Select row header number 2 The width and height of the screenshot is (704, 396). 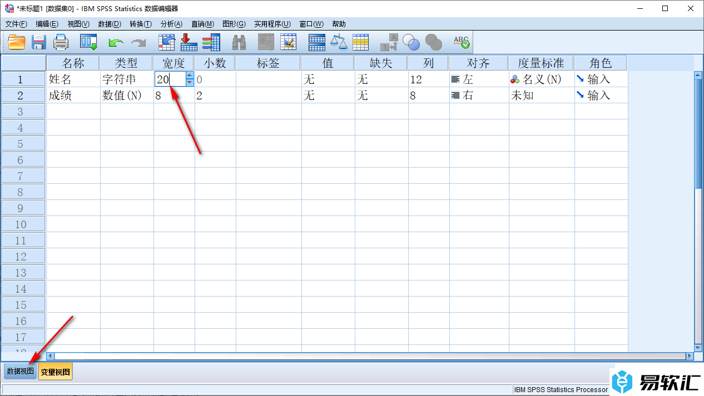(x=23, y=96)
